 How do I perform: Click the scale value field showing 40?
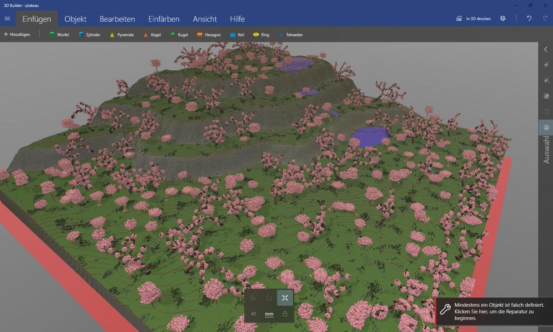(253, 314)
